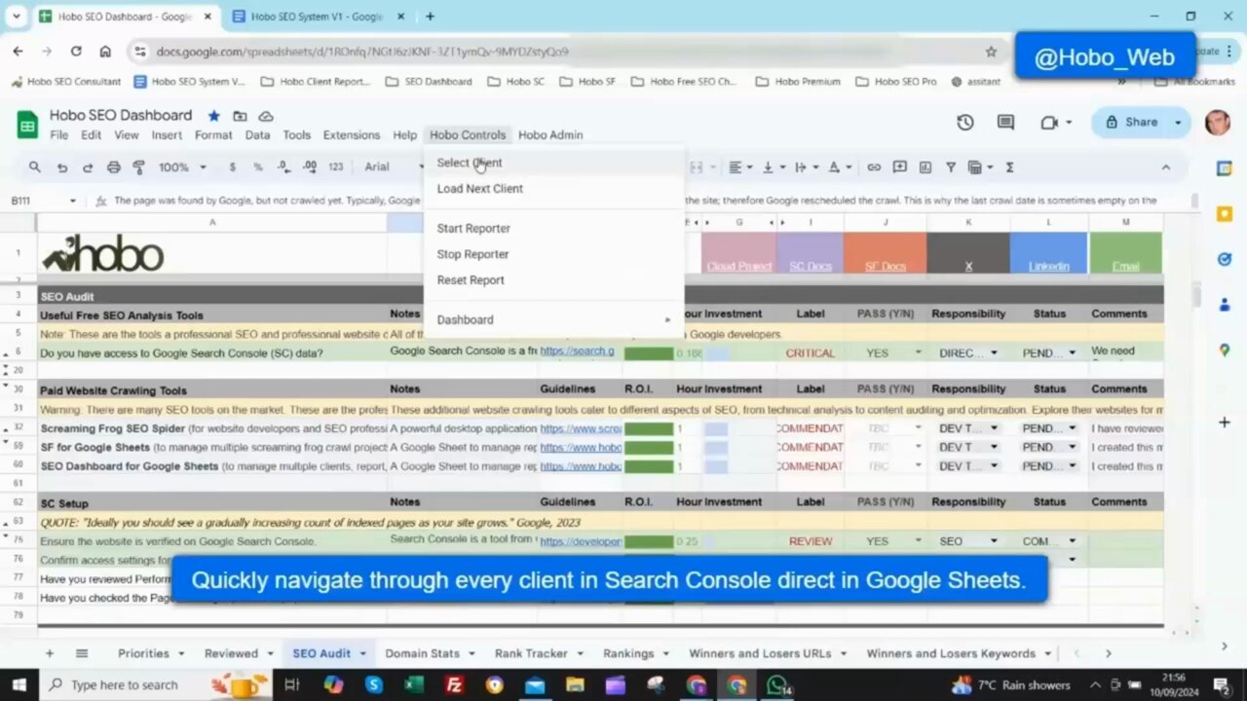Choose Reset Report menu entry
This screenshot has height=701, width=1247.
click(x=553, y=280)
